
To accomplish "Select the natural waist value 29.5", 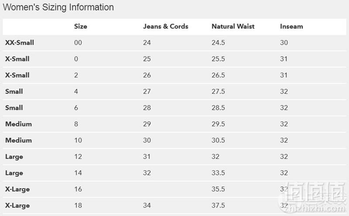I will pos(218,124).
